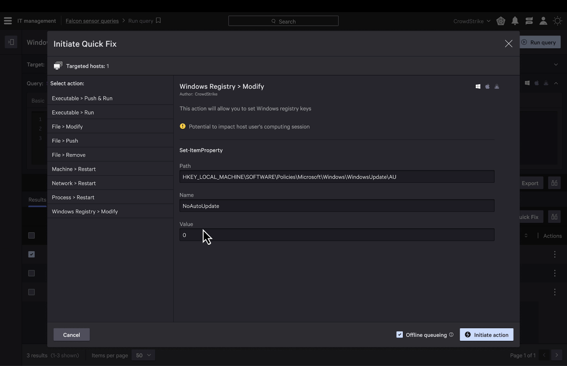Go to previous results page
This screenshot has width=567, height=366.
coord(544,355)
